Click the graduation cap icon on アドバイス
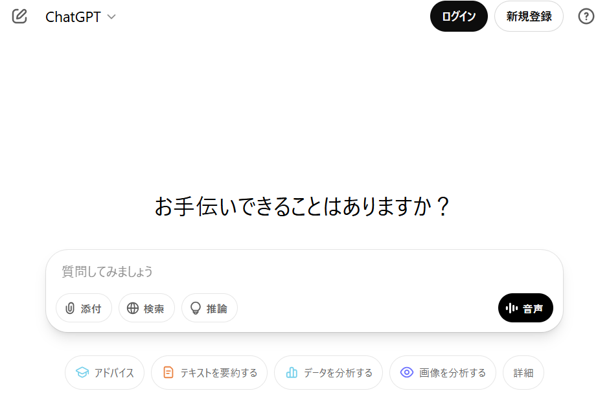This screenshot has height=402, width=609. pyautogui.click(x=82, y=372)
